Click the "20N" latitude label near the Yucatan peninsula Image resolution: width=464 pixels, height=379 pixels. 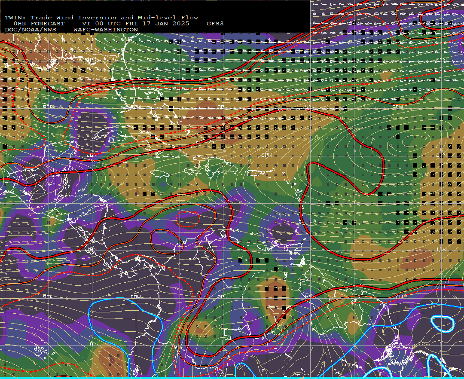[x=92, y=155]
